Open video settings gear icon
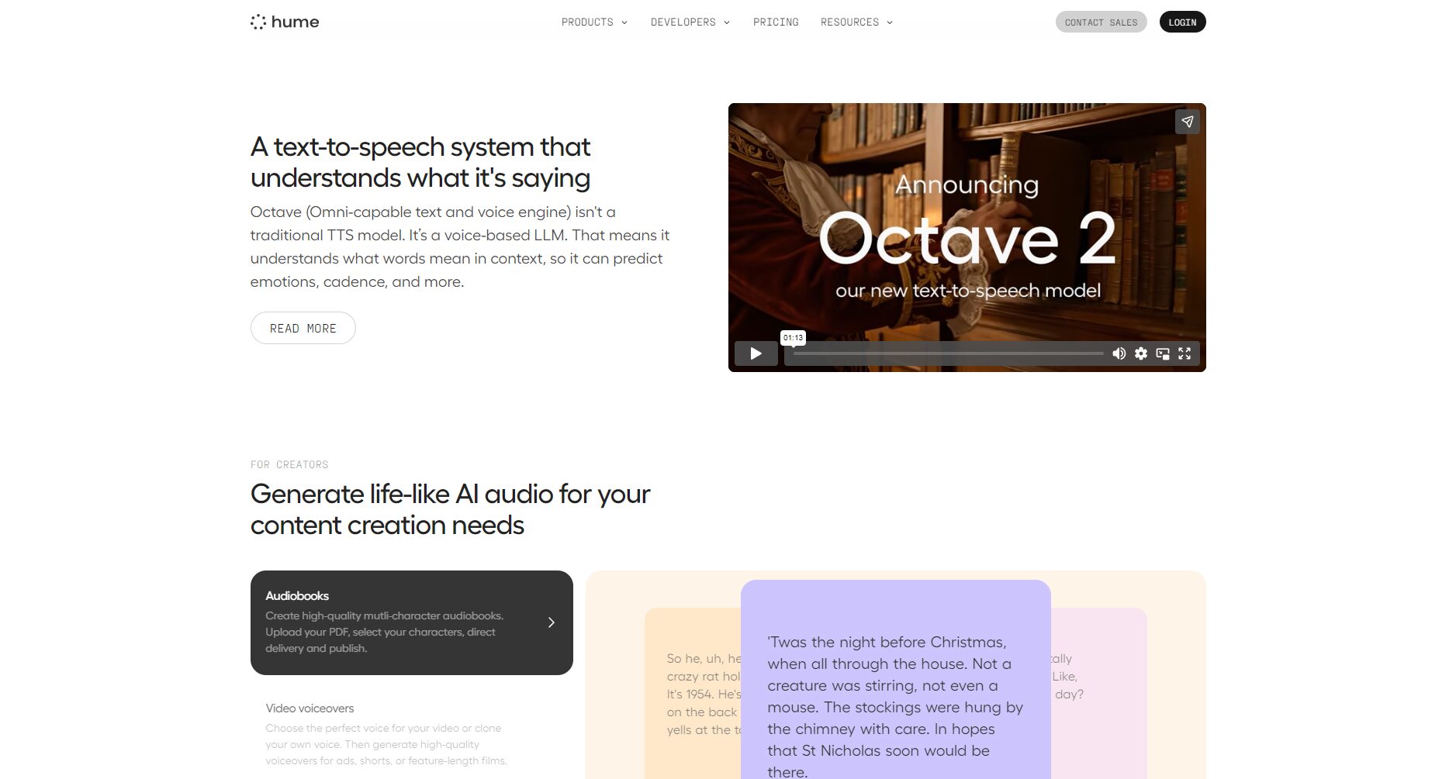1456x779 pixels. click(x=1140, y=353)
